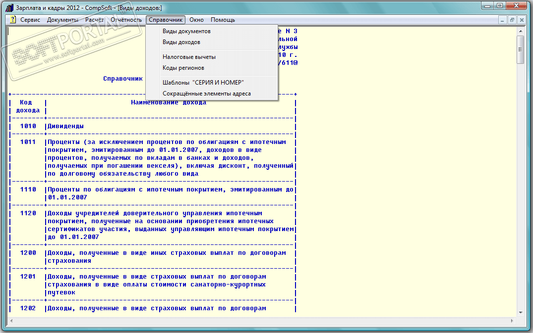Click the horizontal scrollbar right arrow
The height and width of the screenshot is (333, 533).
pos(512,321)
